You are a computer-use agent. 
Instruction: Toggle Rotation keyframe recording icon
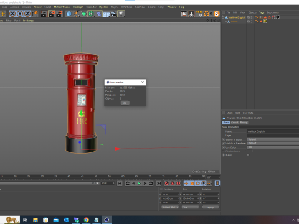(198, 184)
